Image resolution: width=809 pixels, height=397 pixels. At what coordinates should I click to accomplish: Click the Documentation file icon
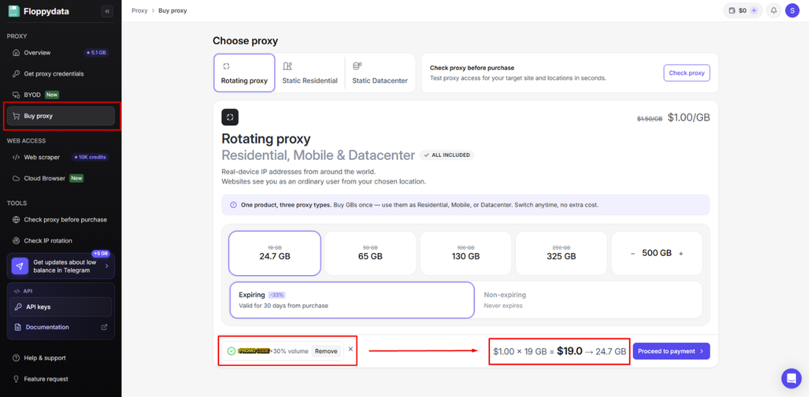(18, 327)
